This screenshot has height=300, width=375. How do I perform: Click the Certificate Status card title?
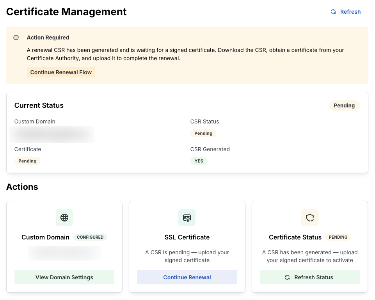[x=295, y=237]
